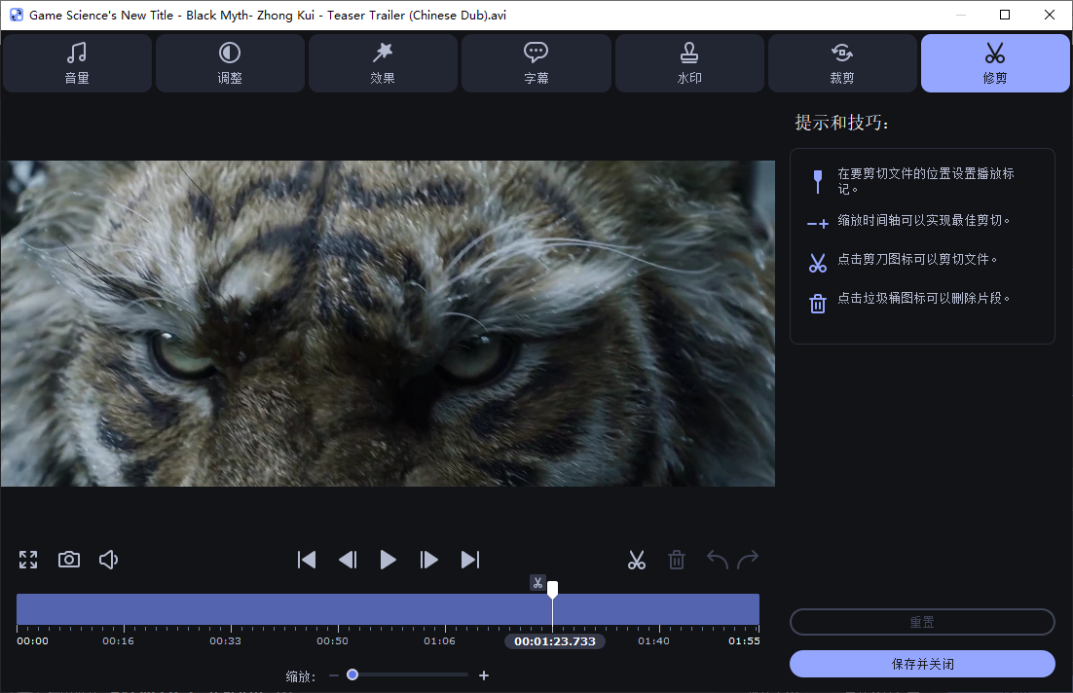Click 保存并关闭 to save and close
Image resolution: width=1073 pixels, height=693 pixels.
point(921,663)
